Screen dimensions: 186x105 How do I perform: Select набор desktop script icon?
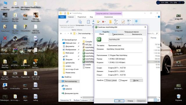[35, 98]
